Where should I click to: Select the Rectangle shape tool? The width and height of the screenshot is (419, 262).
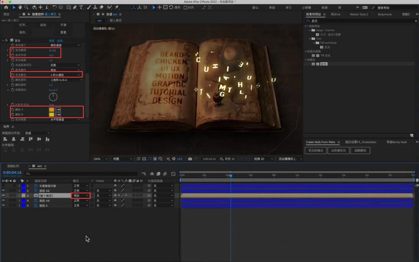coord(68,7)
